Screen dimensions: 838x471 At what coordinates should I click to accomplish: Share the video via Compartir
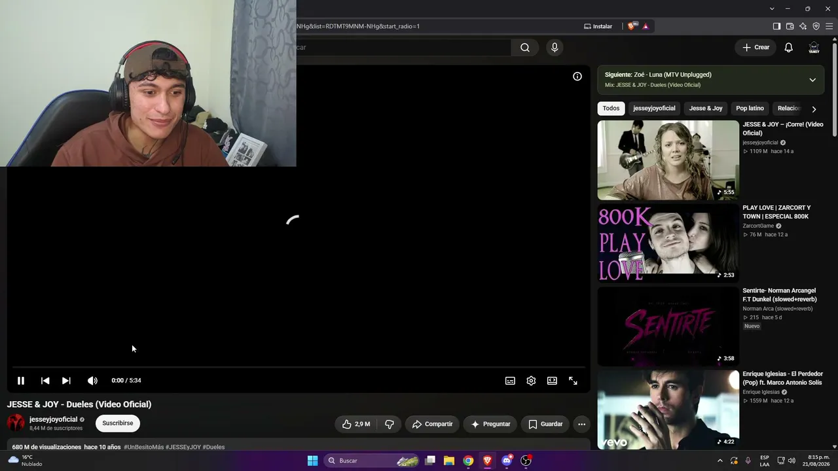point(432,424)
